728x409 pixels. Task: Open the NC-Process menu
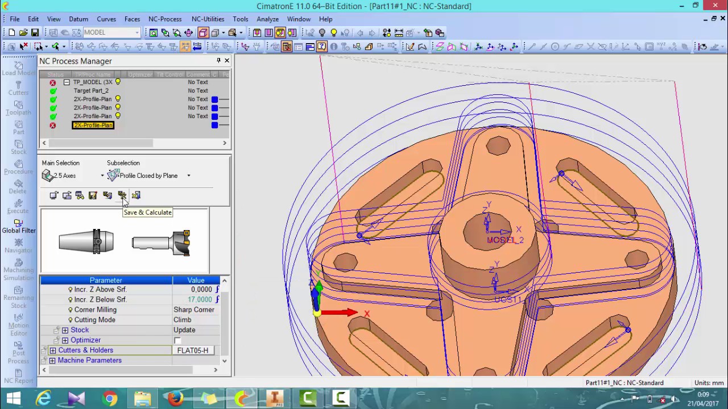point(165,19)
